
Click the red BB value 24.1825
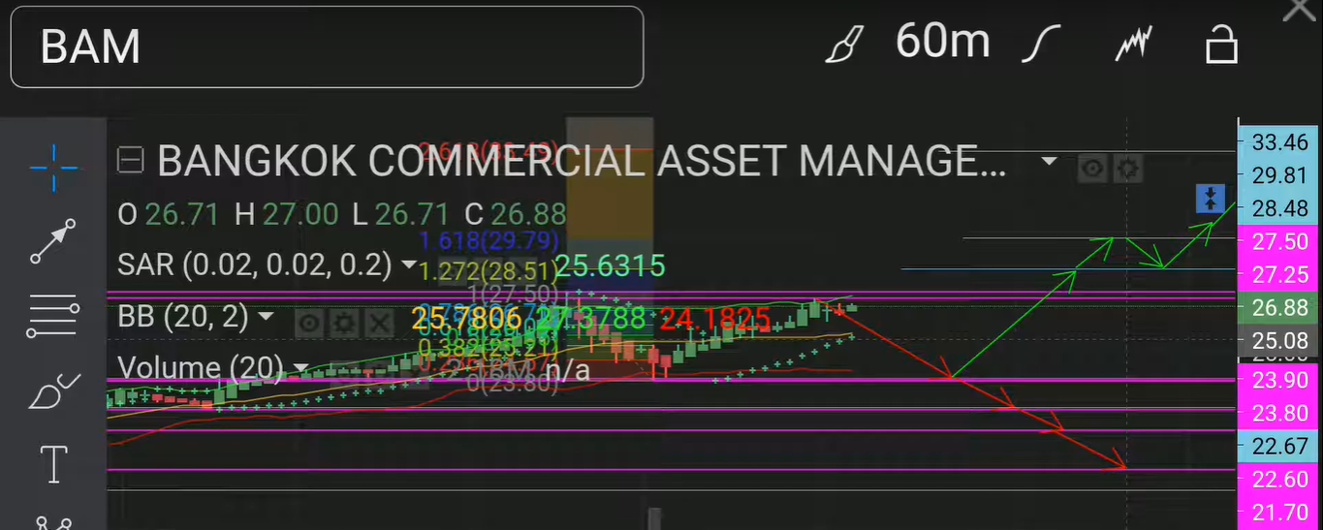[x=715, y=318]
